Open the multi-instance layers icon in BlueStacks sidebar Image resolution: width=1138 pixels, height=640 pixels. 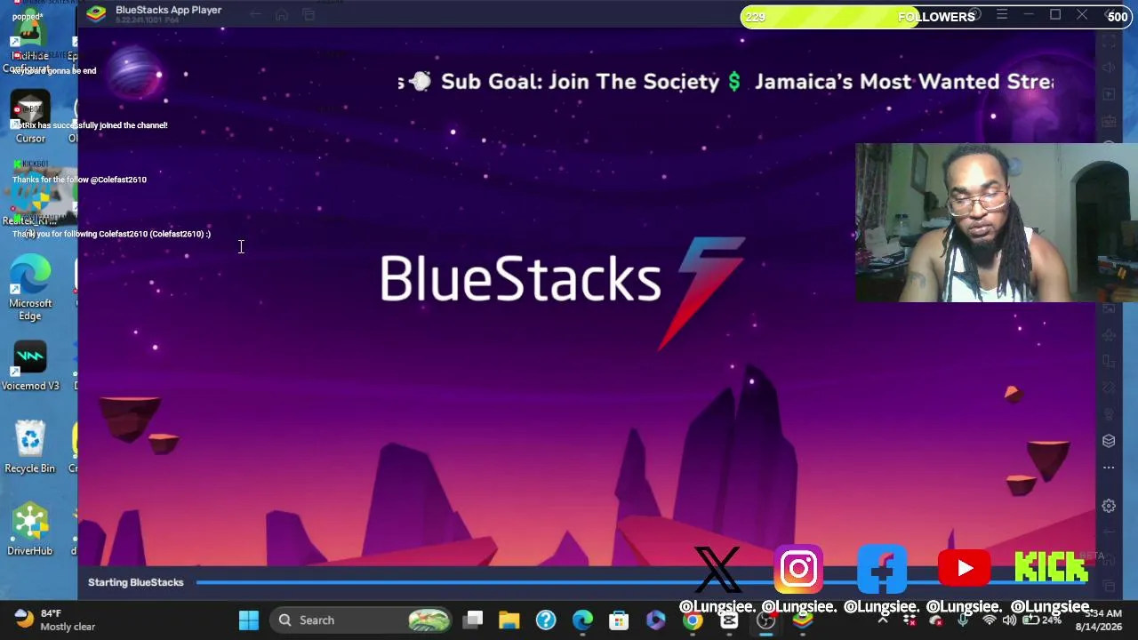tap(1109, 441)
